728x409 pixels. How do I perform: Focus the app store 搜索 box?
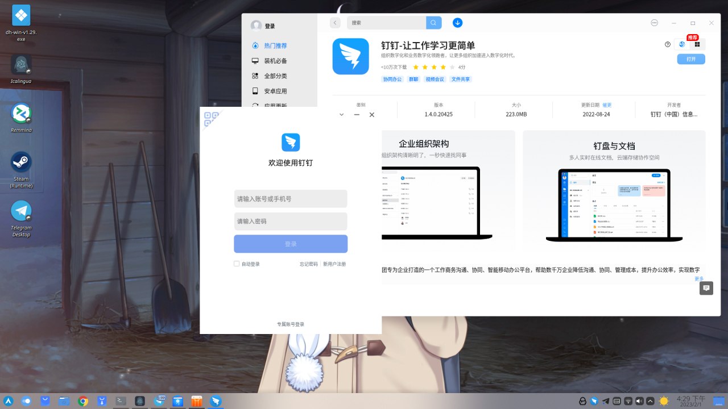386,23
